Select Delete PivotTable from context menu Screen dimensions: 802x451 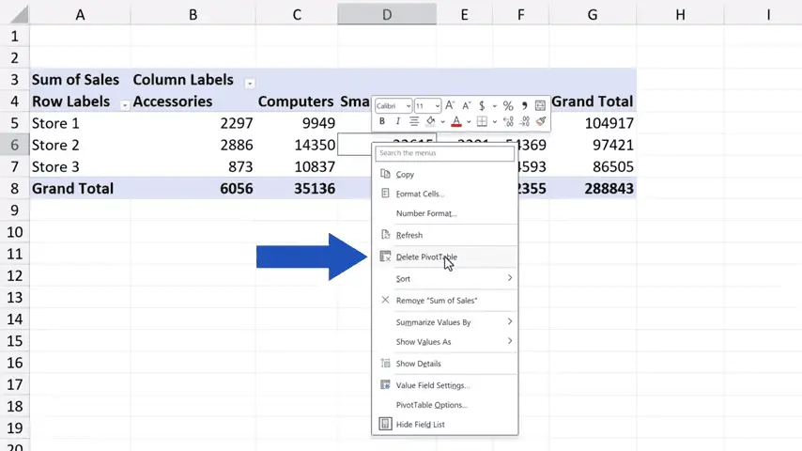coord(426,257)
